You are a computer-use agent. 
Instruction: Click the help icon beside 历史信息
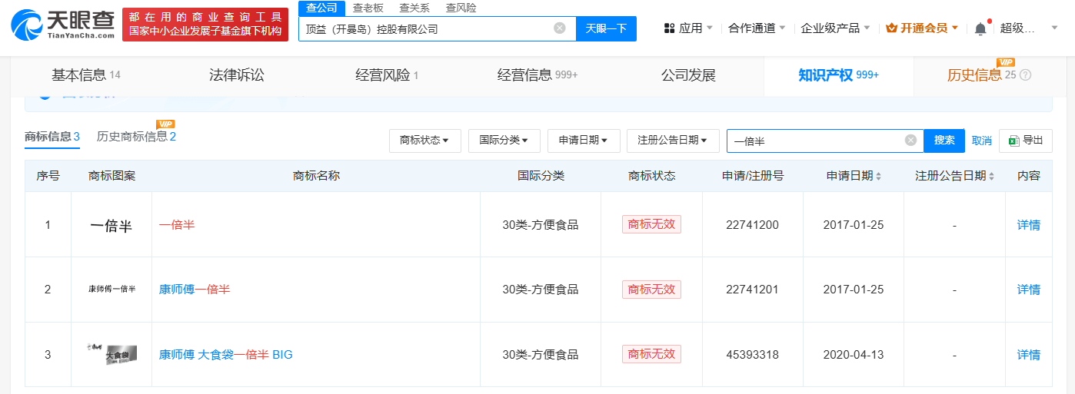(1025, 75)
